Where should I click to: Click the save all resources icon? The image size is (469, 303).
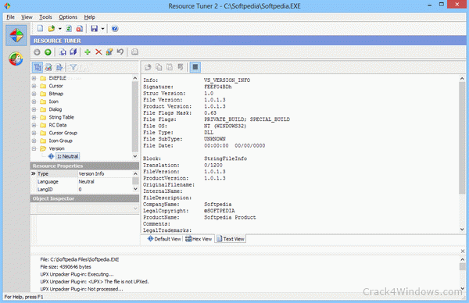[73, 52]
